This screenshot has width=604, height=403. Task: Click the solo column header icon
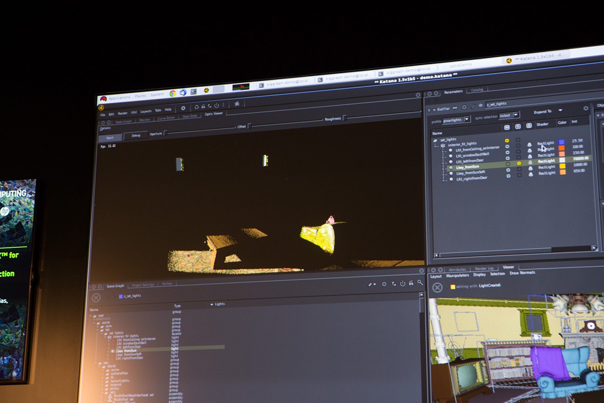pyautogui.click(x=518, y=126)
